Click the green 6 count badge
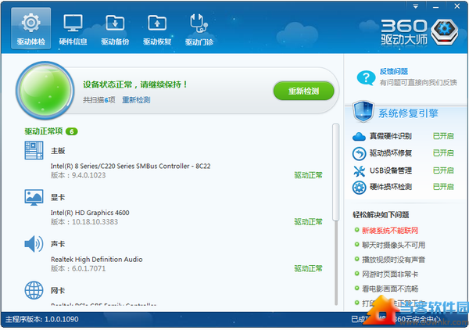 pos(71,131)
